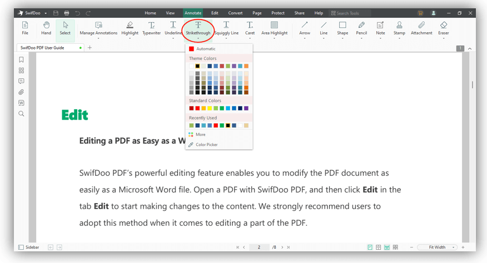Choose the white theme color swatch
This screenshot has width=487, height=263.
[x=191, y=66]
